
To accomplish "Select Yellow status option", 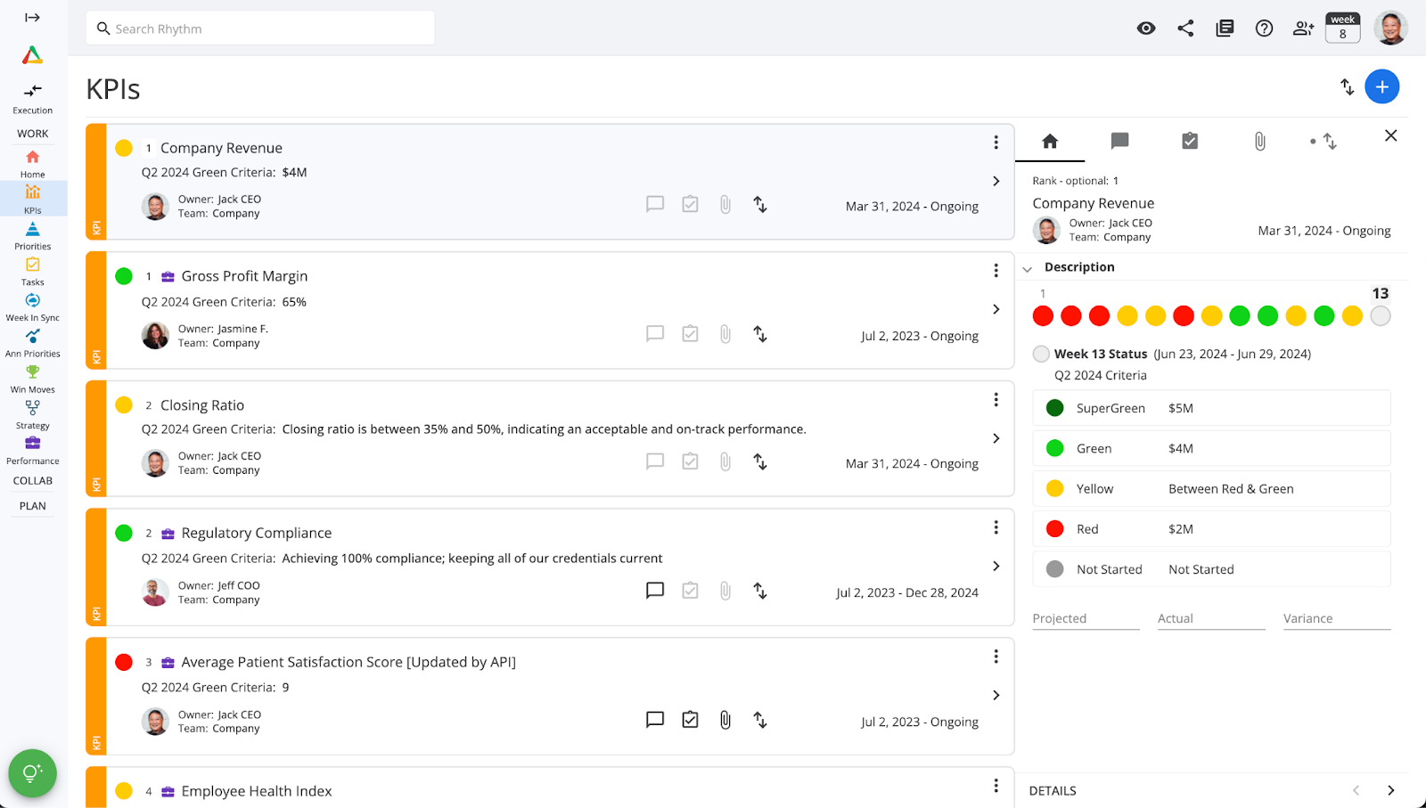I will point(1211,488).
